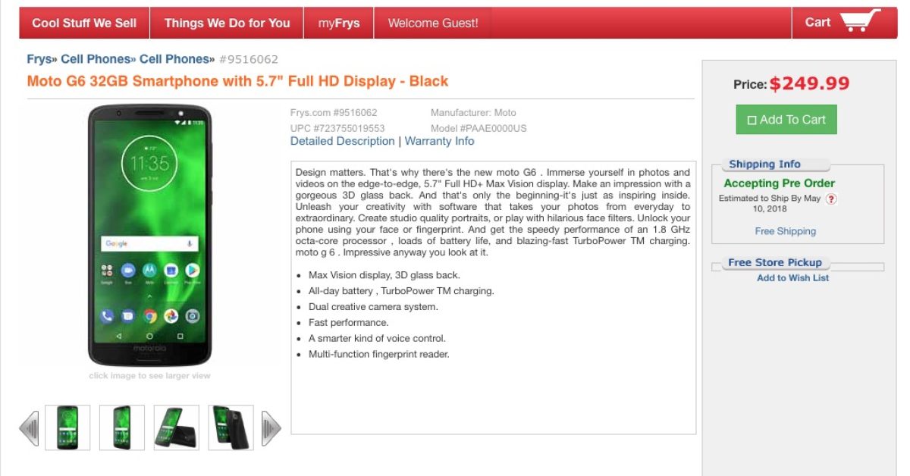Click the main Moto G6 product image
Screen dimensions: 910x476
149,235
